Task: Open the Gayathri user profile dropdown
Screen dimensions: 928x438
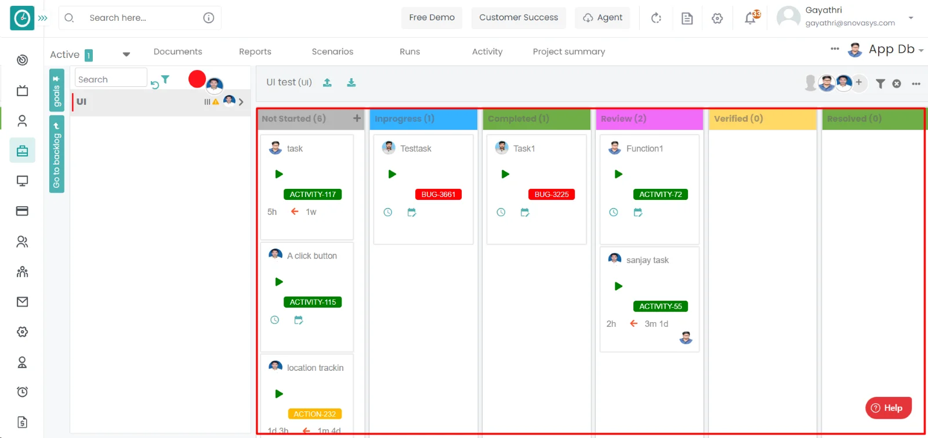Action: tap(911, 18)
